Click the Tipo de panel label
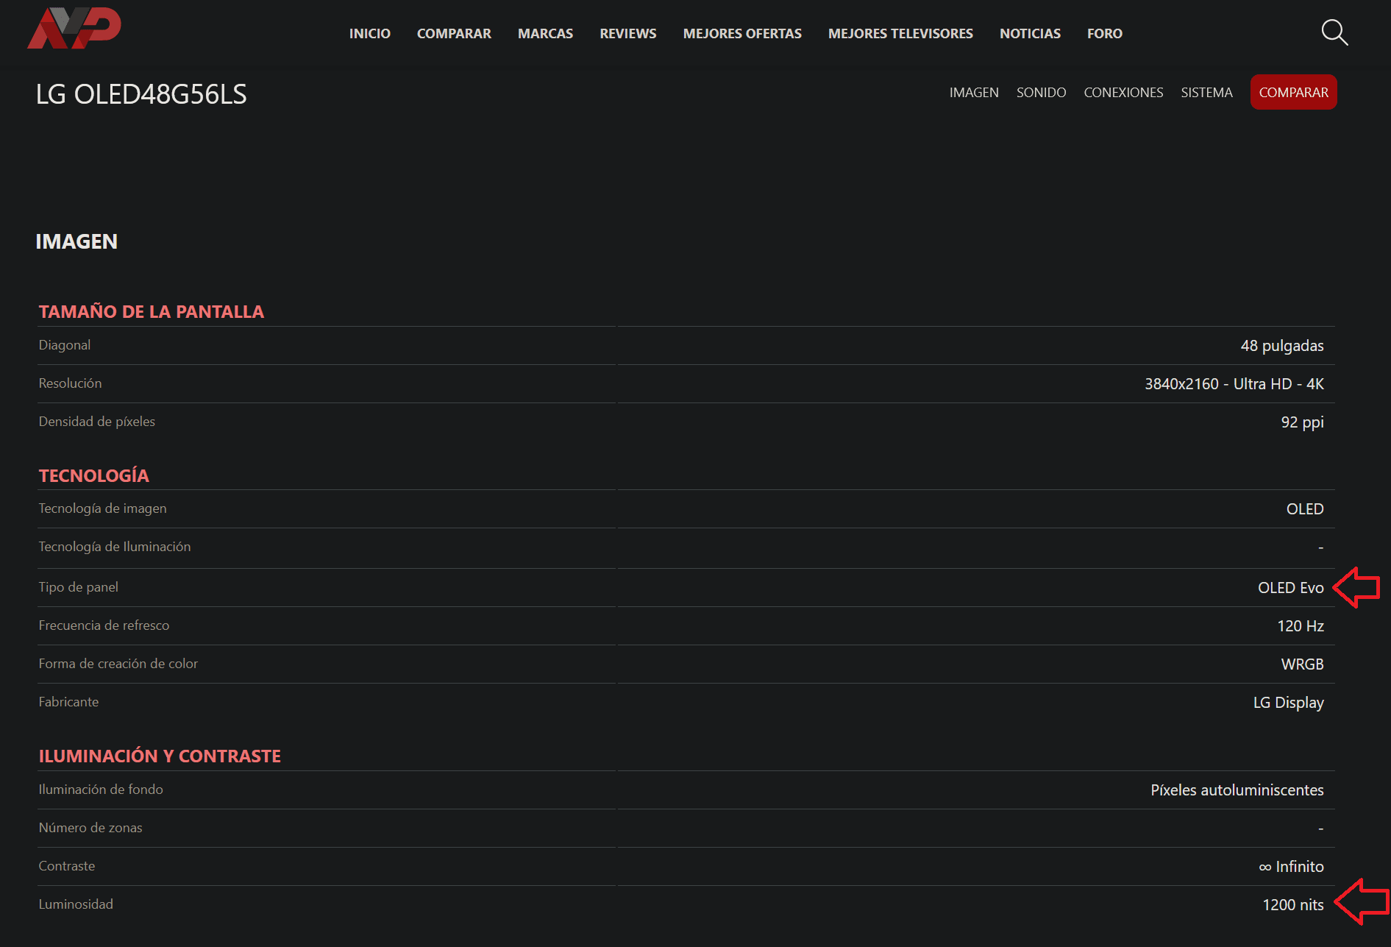 tap(79, 587)
